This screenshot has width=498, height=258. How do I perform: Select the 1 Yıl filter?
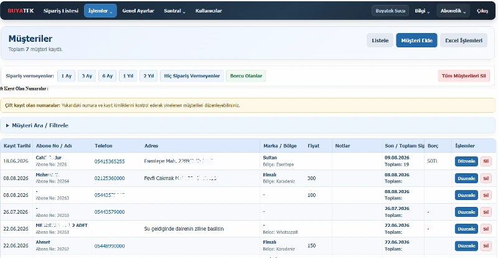[x=128, y=76]
